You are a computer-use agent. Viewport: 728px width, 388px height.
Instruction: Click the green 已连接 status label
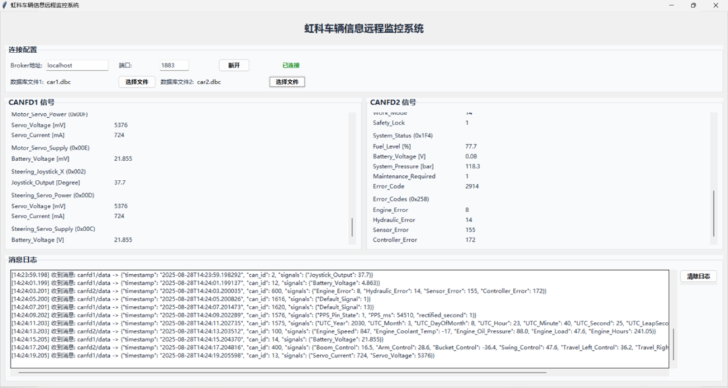click(x=291, y=65)
